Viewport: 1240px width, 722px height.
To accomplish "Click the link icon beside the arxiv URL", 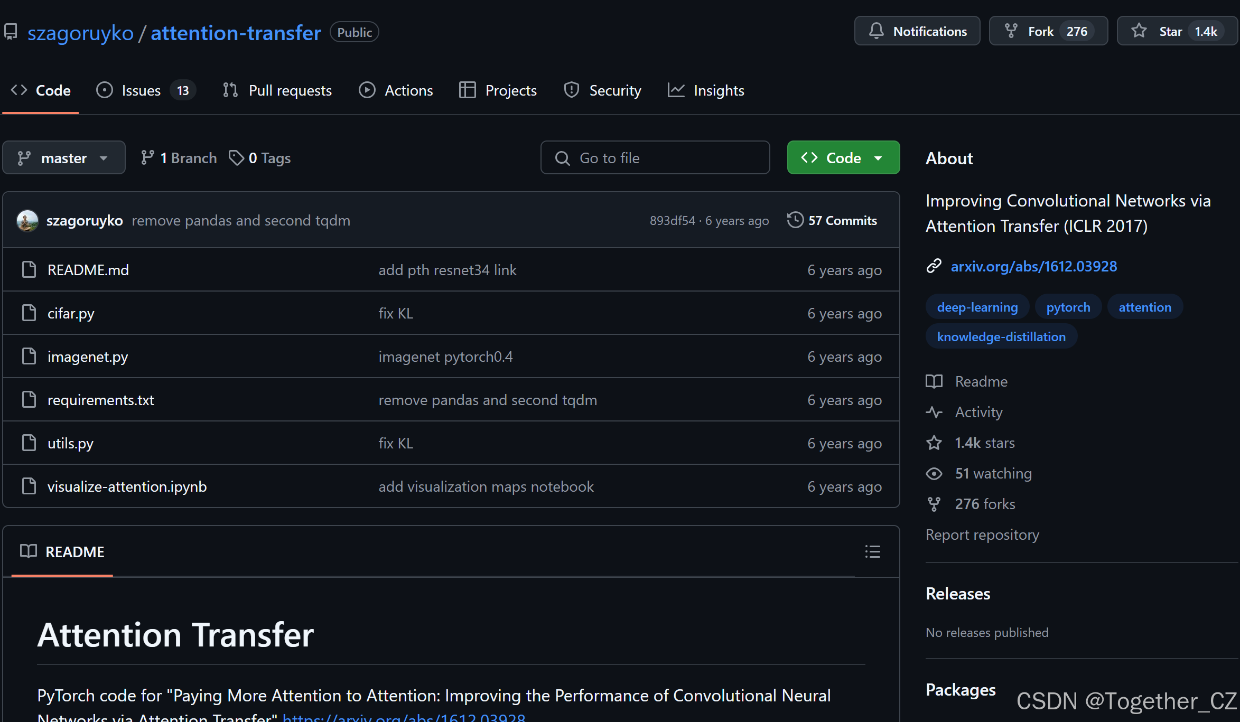I will click(x=934, y=266).
